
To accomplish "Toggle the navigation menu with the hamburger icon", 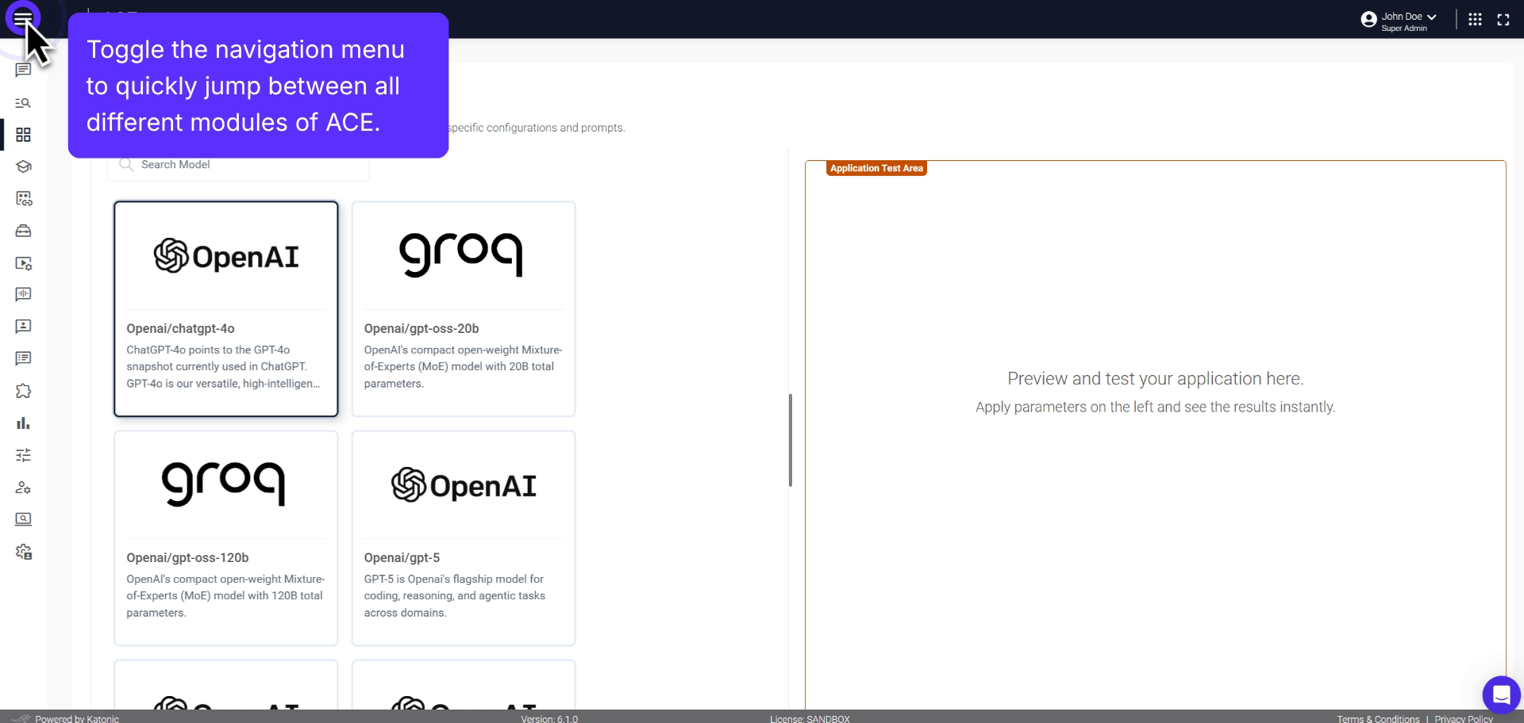I will point(23,17).
